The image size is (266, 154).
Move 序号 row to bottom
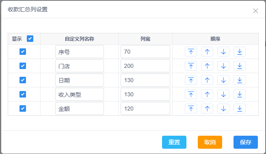(x=240, y=52)
